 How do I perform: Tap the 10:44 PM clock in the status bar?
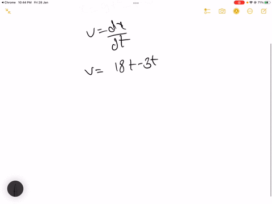pos(25,2)
